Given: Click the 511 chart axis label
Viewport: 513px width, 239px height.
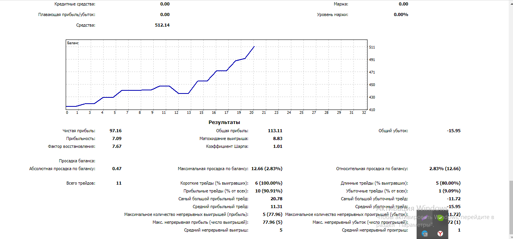Looking at the screenshot, I should pyautogui.click(x=372, y=47).
